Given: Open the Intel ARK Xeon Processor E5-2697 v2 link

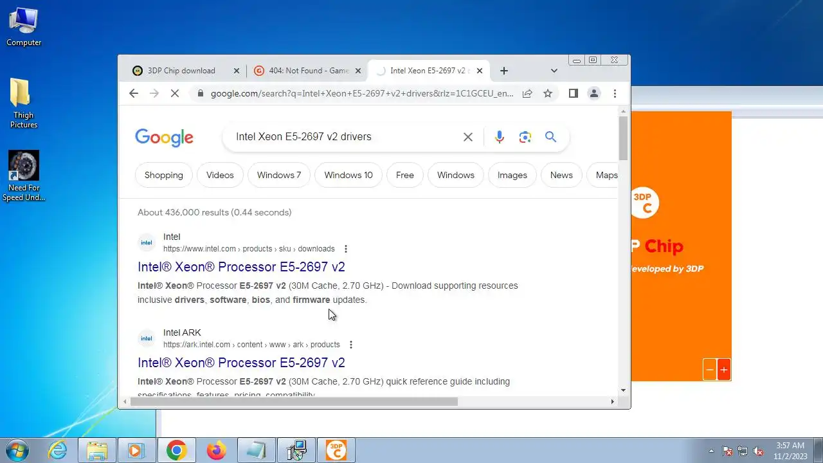Looking at the screenshot, I should pyautogui.click(x=241, y=363).
